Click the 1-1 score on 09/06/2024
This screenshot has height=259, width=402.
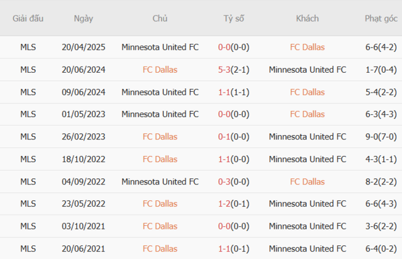pyautogui.click(x=224, y=92)
